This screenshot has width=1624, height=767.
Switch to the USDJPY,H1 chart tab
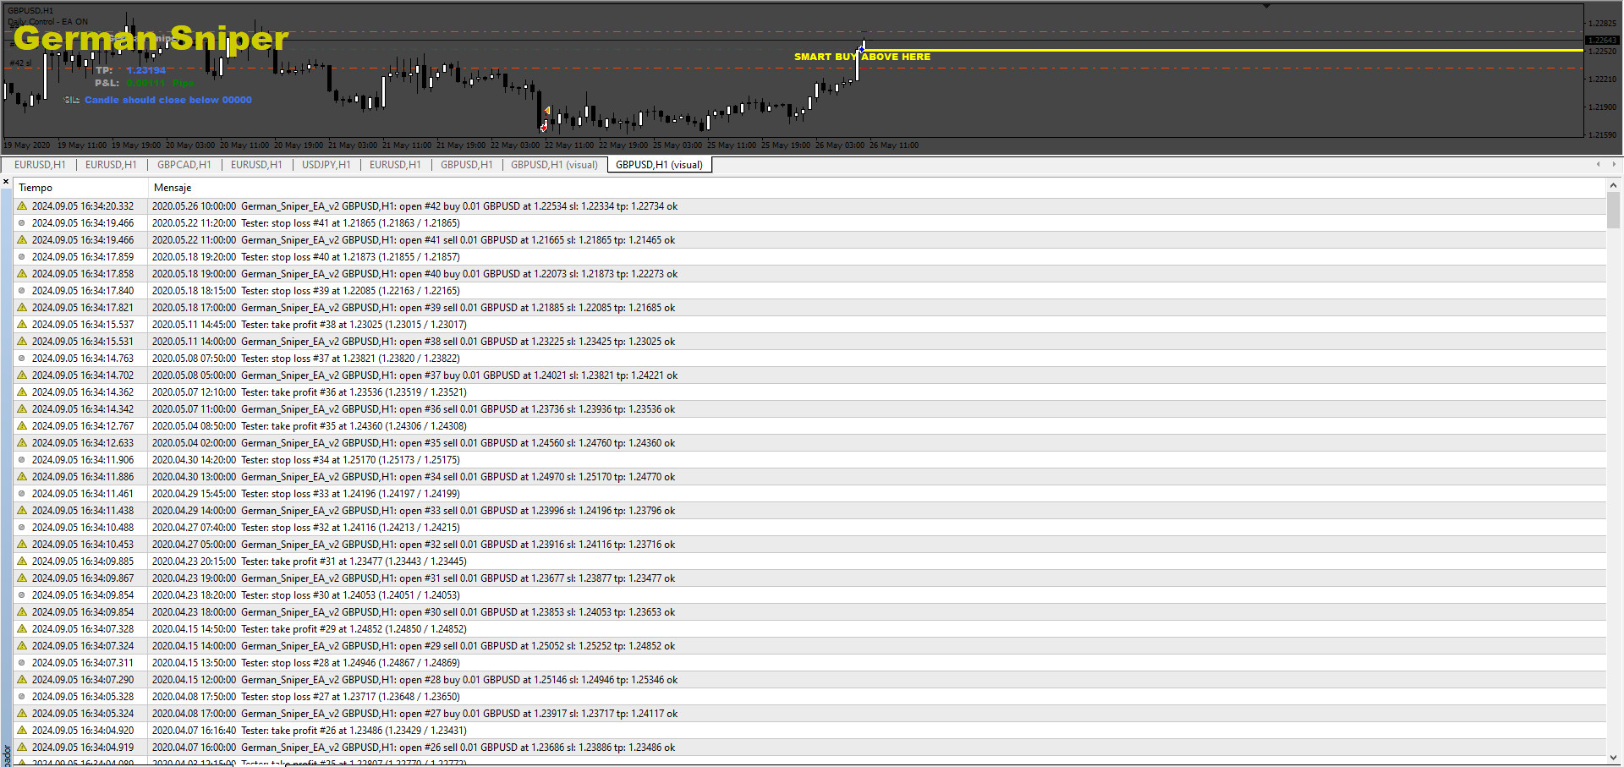(x=326, y=165)
